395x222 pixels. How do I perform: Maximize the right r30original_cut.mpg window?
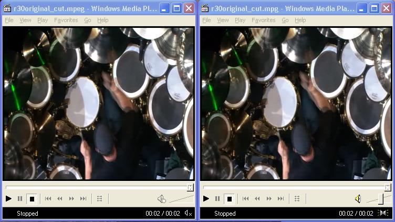tap(374, 8)
